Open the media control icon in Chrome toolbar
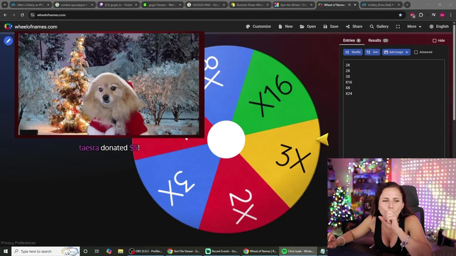 434,15
